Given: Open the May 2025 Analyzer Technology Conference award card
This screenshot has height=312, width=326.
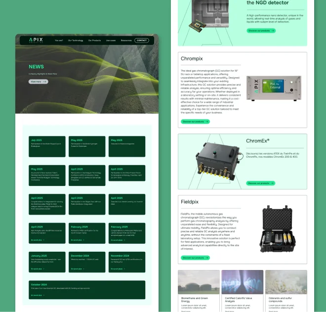Looking at the screenshot, I should (47, 176).
